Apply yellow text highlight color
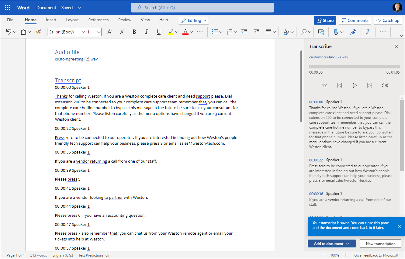This screenshot has height=259, width=405. pyautogui.click(x=171, y=32)
